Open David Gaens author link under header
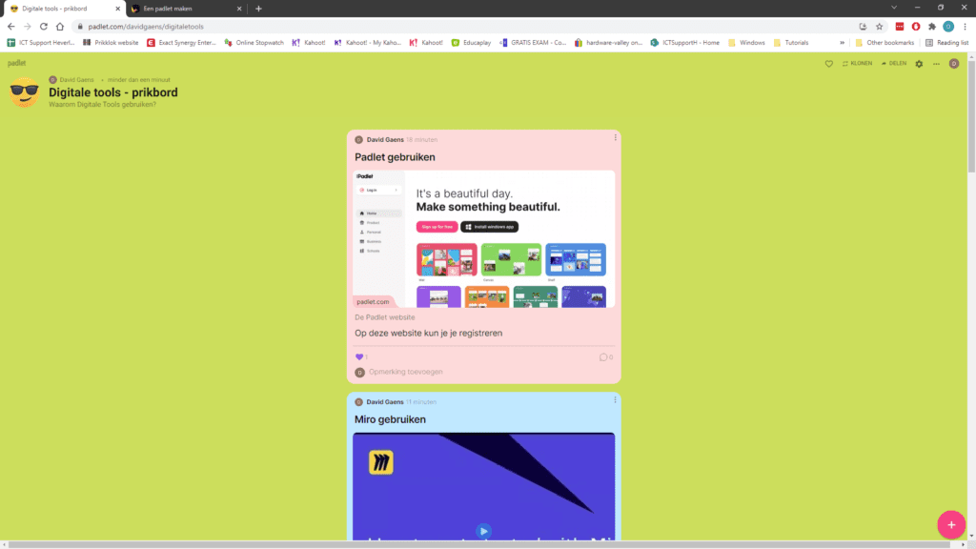The height and width of the screenshot is (549, 976). (x=76, y=80)
